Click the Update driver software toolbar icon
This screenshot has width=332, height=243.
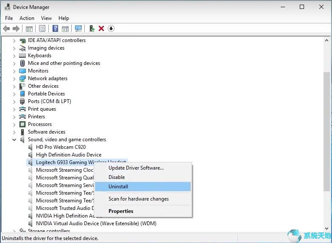[x=92, y=28]
